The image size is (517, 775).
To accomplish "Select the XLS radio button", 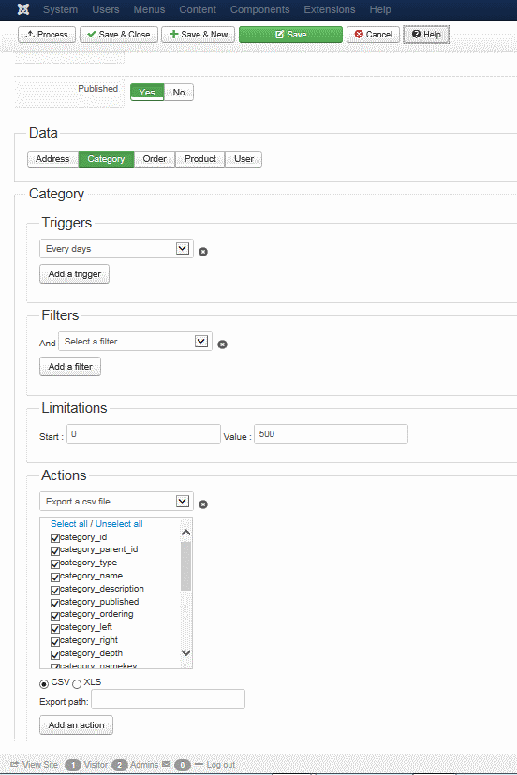I will point(77,684).
